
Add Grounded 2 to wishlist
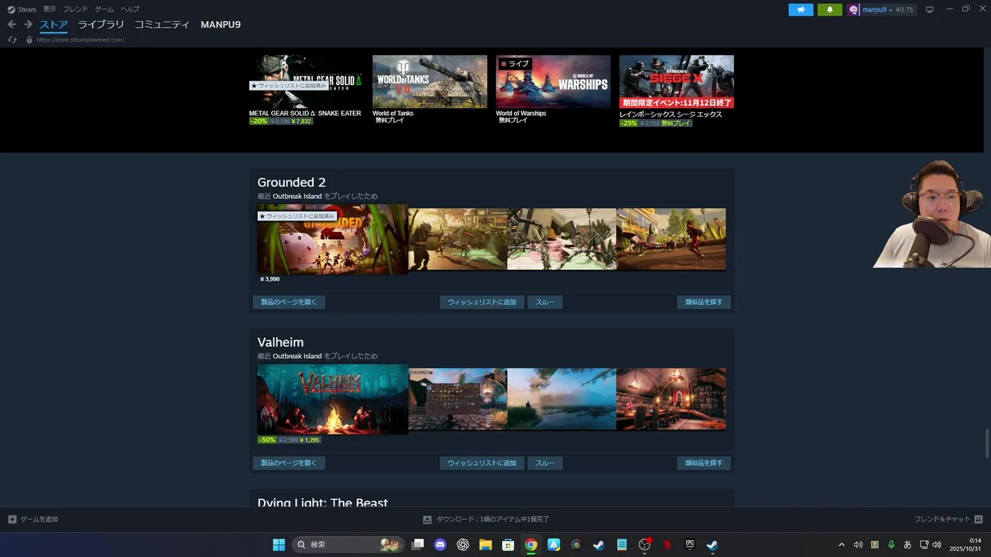pyautogui.click(x=482, y=302)
